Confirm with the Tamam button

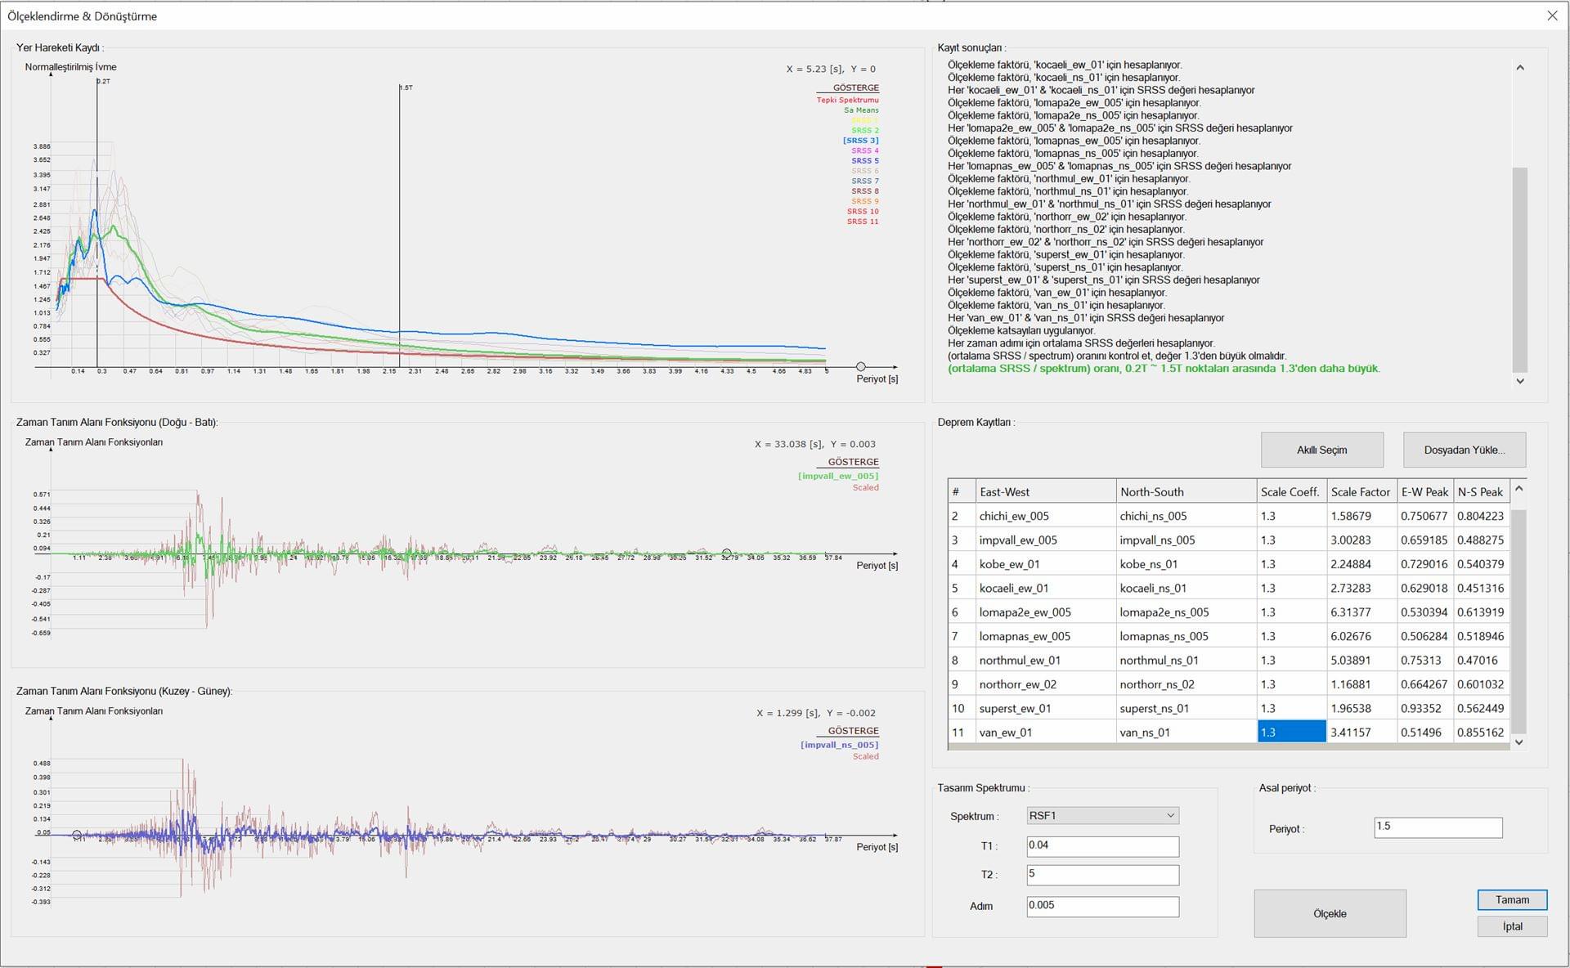coord(1511,899)
